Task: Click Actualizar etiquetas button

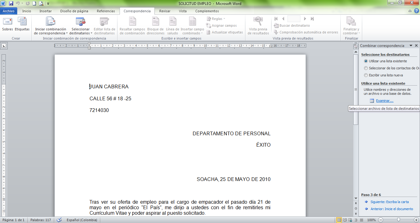Action: (x=224, y=32)
